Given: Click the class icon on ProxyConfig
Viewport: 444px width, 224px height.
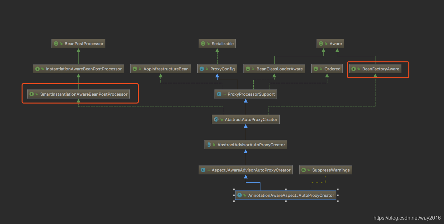Looking at the screenshot, I should (202, 69).
